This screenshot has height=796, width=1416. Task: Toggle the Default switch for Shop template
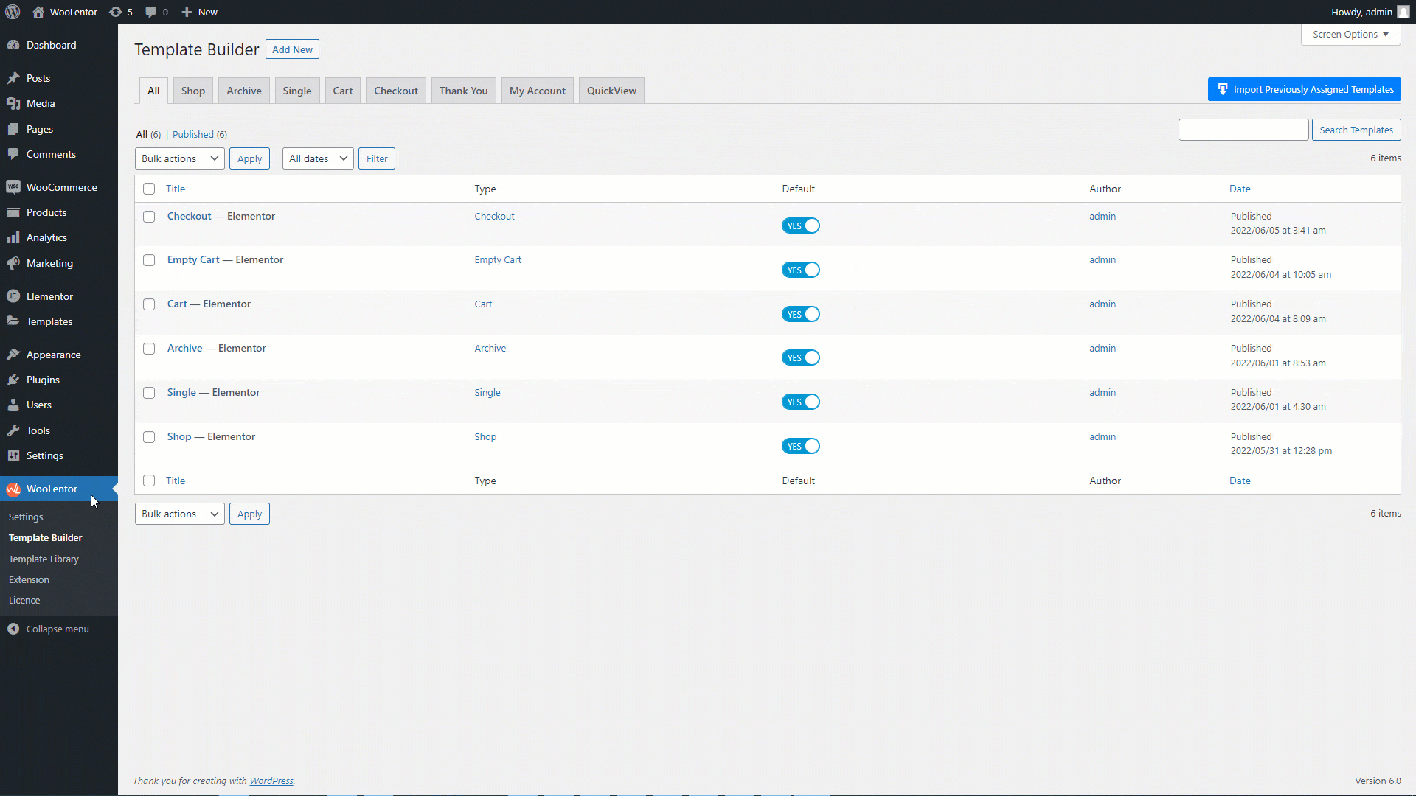(x=801, y=446)
